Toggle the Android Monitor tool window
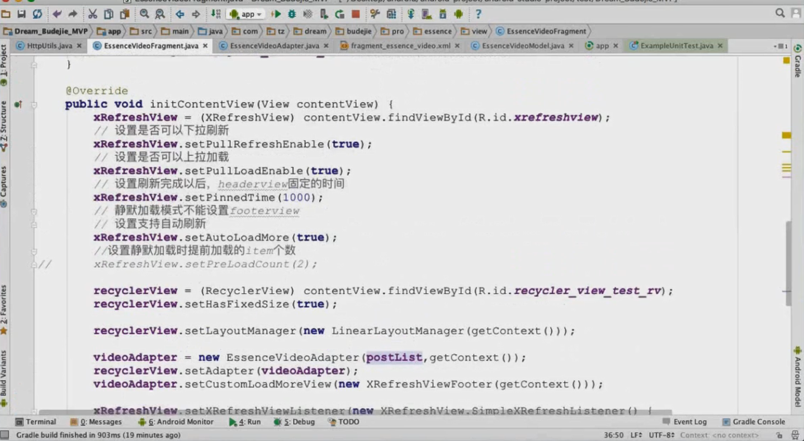 176,422
